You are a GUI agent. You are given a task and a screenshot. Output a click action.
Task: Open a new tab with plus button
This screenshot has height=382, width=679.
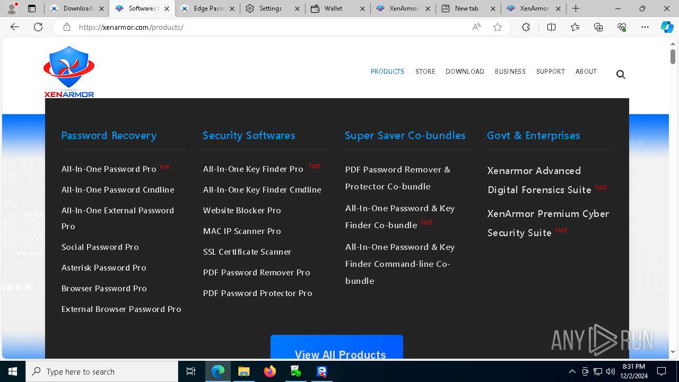click(576, 8)
